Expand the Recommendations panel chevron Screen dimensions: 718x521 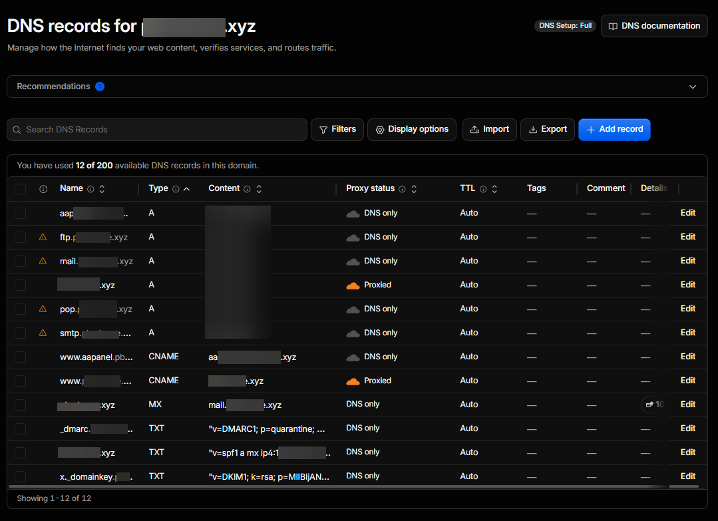pos(692,87)
